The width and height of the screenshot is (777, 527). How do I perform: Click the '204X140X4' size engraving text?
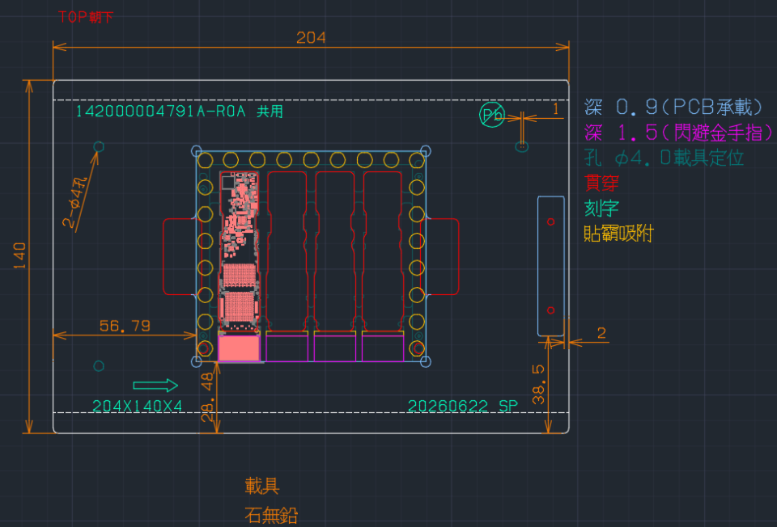[x=138, y=407]
